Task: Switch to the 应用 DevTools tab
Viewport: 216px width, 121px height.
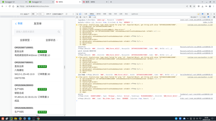Action: [121, 14]
